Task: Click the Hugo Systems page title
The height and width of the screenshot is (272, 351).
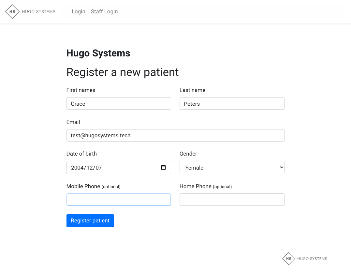Action: (98, 53)
